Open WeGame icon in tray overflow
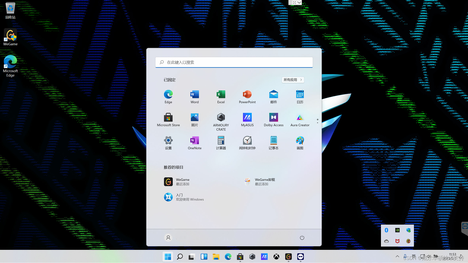 coord(408,241)
